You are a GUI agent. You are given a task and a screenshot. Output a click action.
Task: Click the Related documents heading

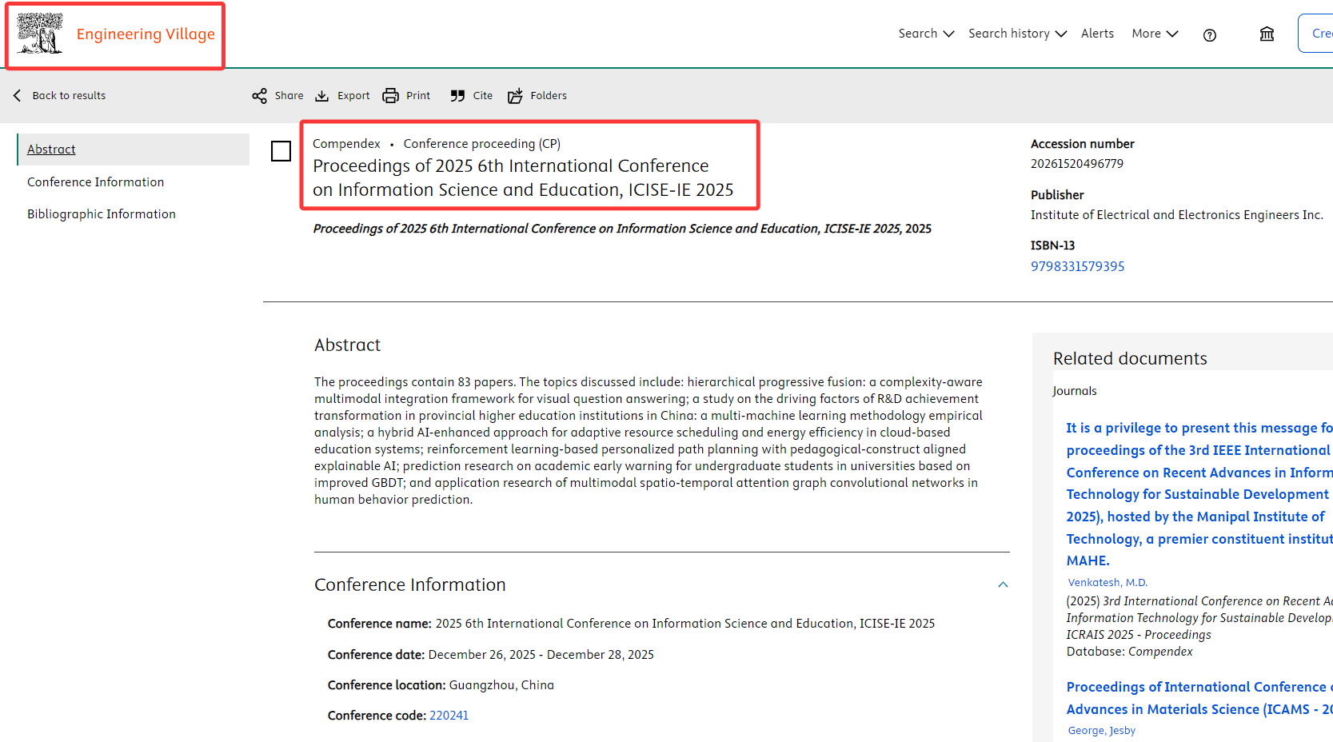[x=1130, y=359]
